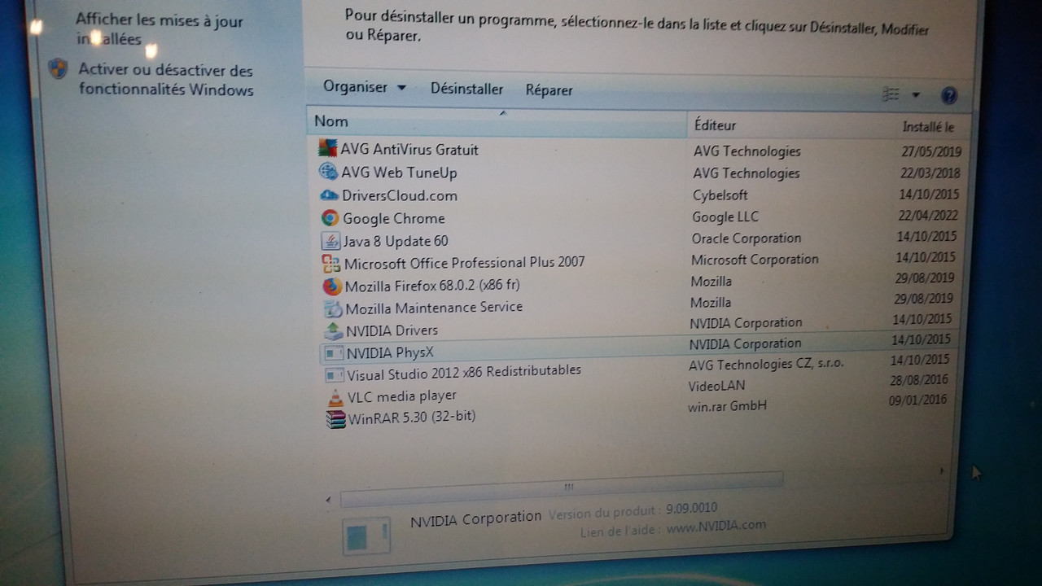Click the NVIDIA PhysX icon
Image resolution: width=1042 pixels, height=586 pixels.
point(335,353)
